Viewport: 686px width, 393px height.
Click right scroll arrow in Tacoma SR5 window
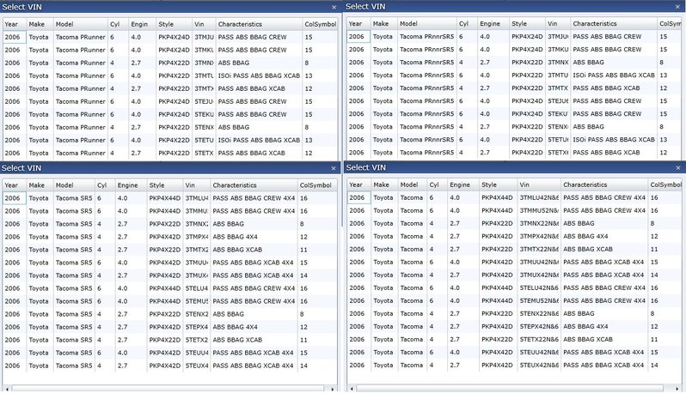333,389
